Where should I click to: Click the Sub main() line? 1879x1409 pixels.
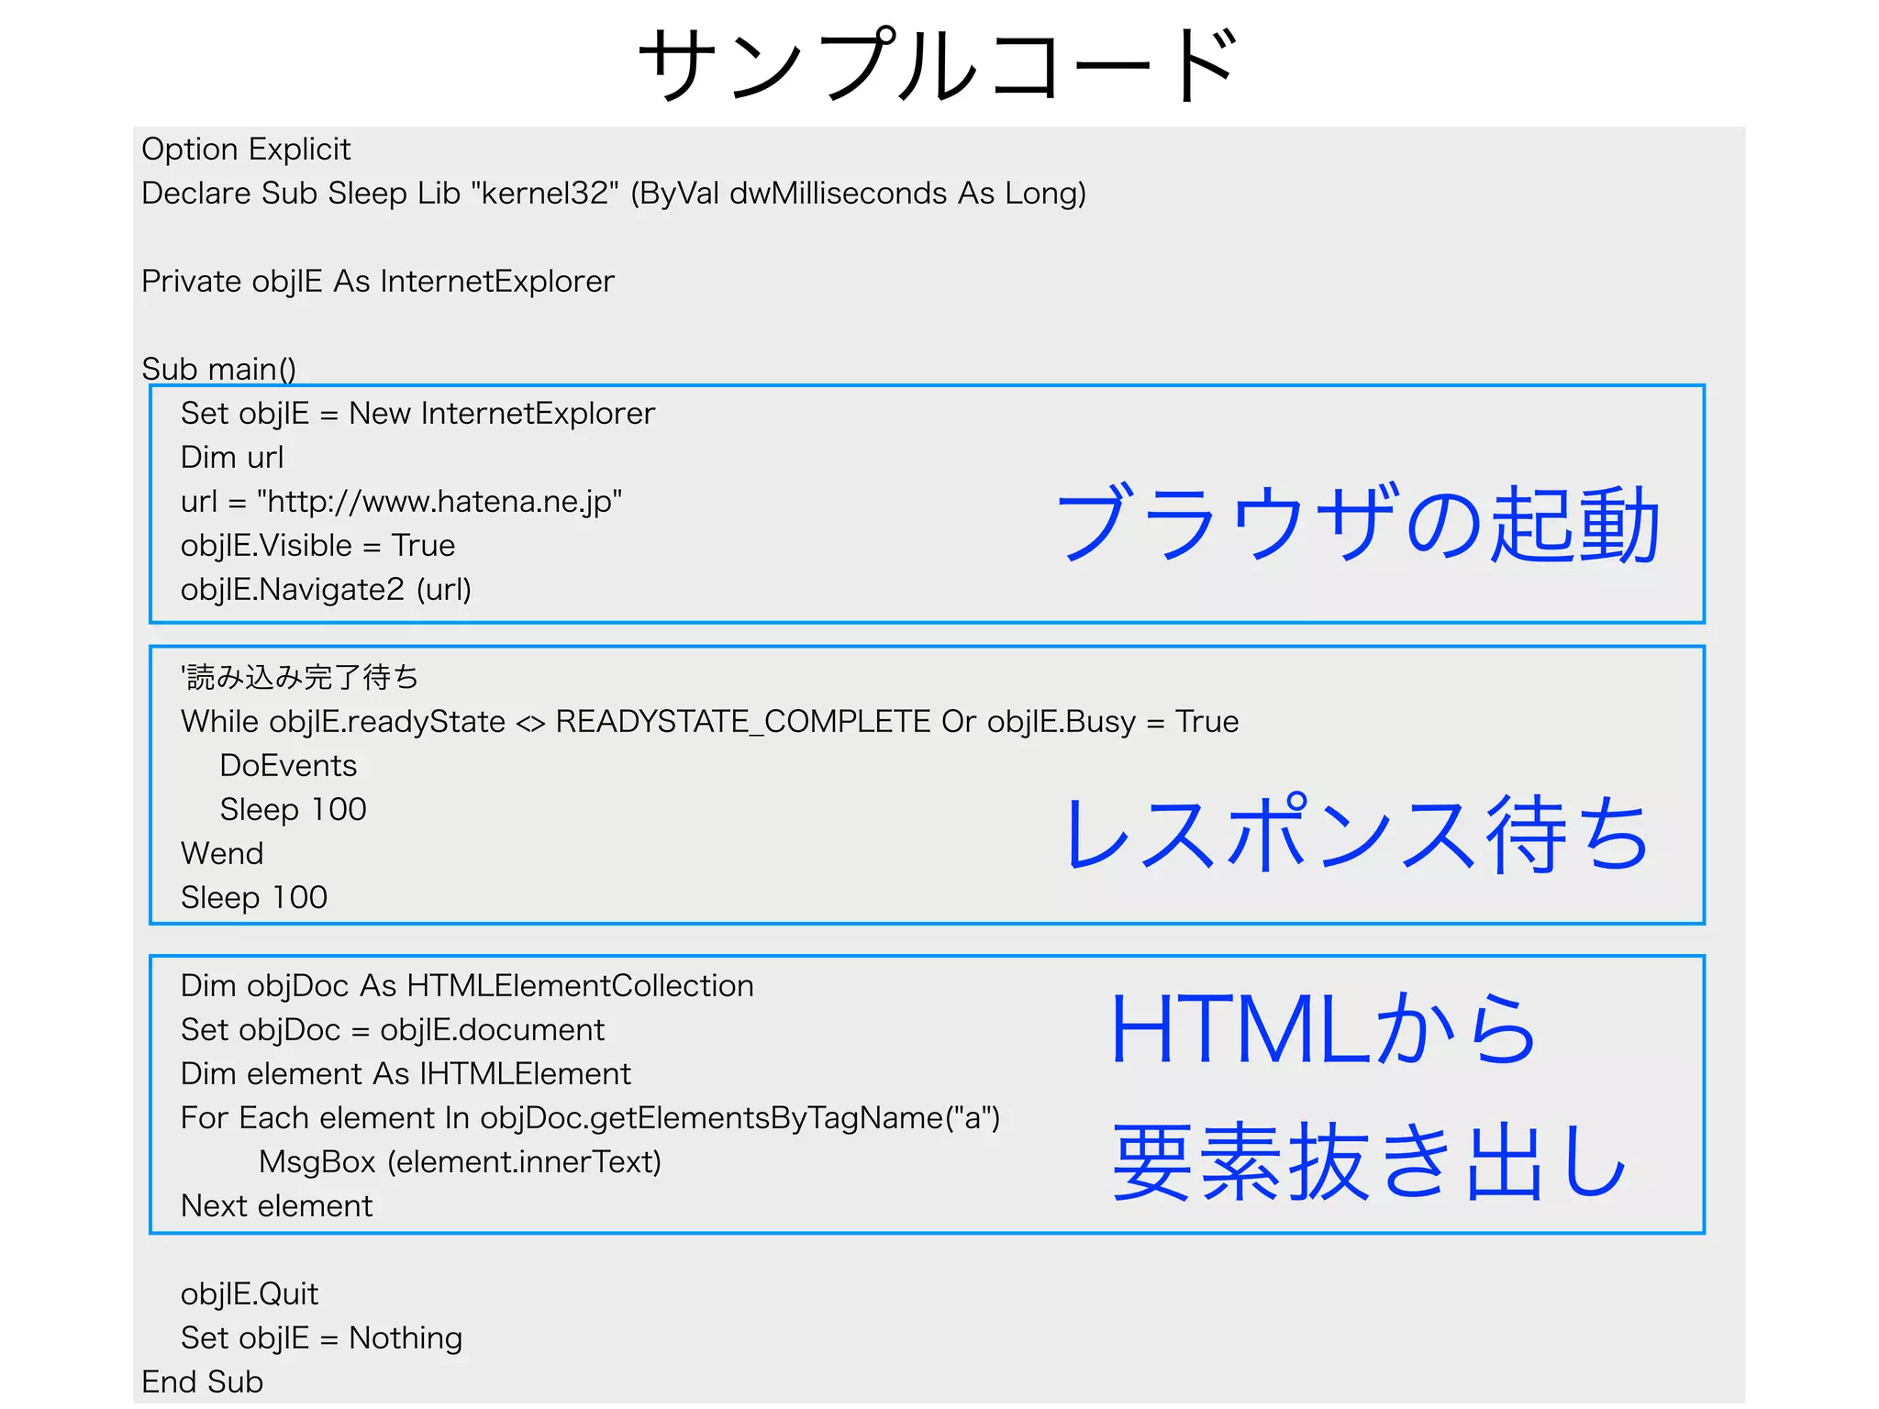coord(218,369)
